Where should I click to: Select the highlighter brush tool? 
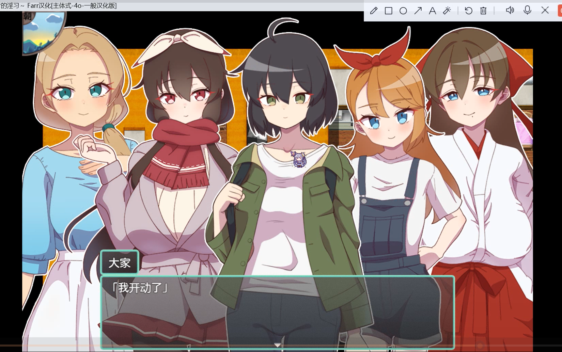pyautogui.click(x=447, y=11)
